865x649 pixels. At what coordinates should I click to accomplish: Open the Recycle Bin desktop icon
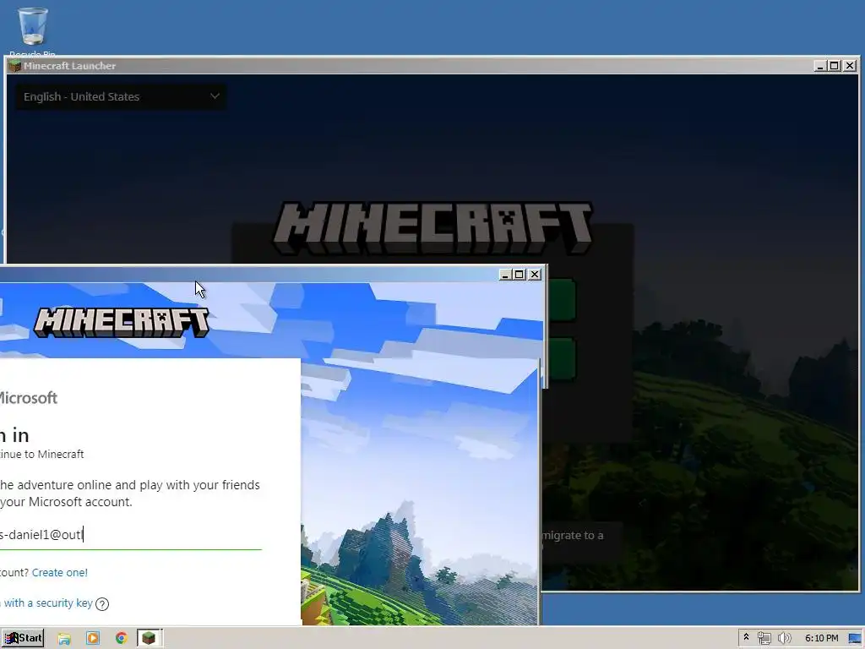pos(33,31)
